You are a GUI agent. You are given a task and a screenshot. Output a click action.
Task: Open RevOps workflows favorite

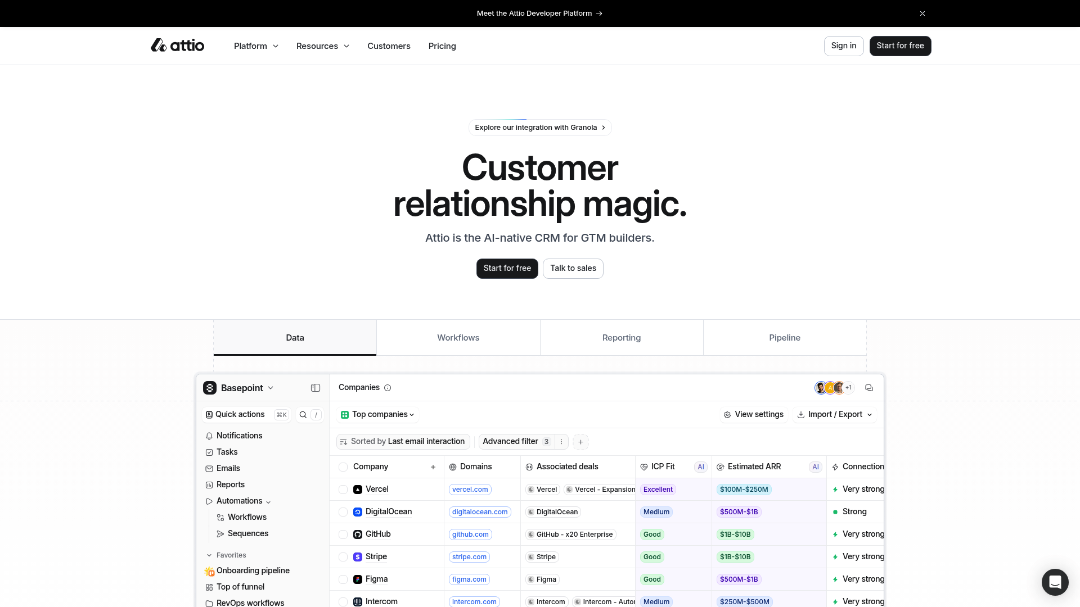tap(245, 603)
